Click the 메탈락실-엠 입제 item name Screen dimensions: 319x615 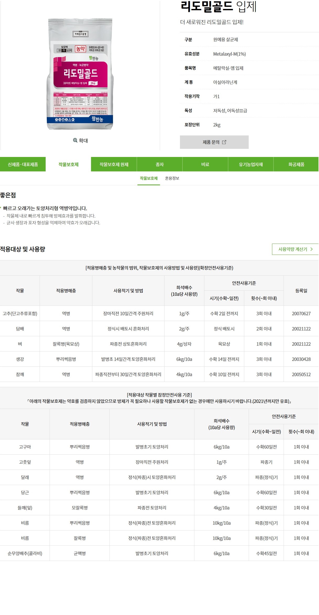point(228,68)
